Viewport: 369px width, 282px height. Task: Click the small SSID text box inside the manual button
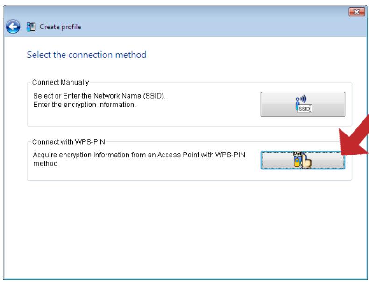coord(305,109)
